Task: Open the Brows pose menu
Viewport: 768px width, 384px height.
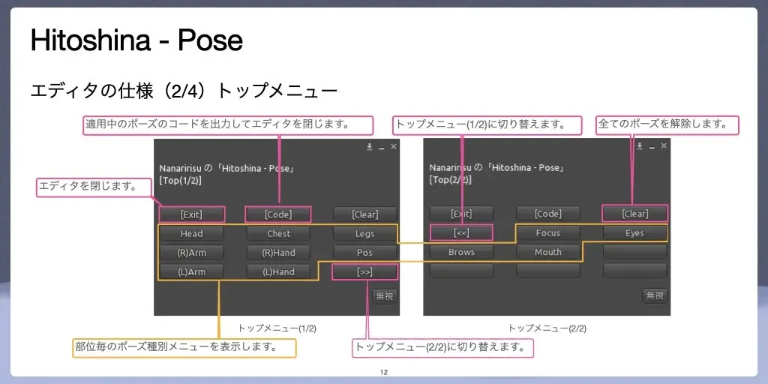Action: point(461,252)
